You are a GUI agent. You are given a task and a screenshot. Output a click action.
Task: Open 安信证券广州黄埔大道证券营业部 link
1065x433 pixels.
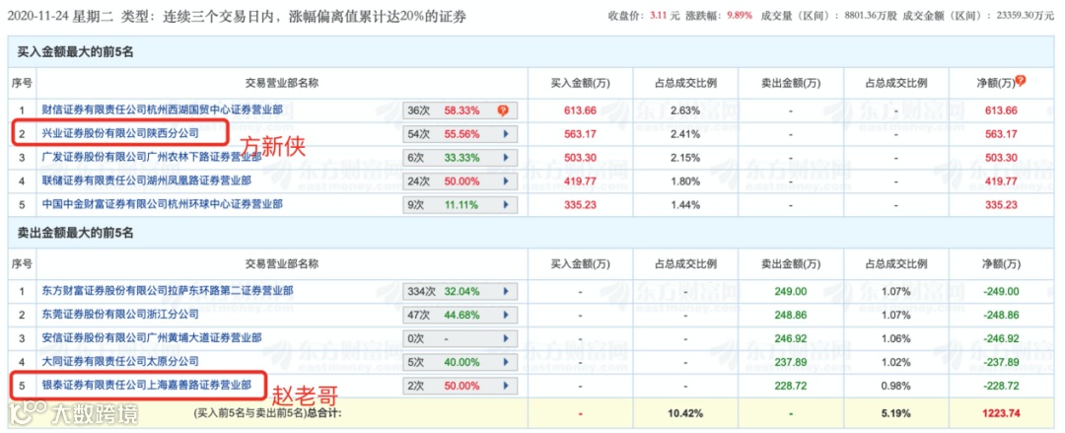click(x=152, y=338)
